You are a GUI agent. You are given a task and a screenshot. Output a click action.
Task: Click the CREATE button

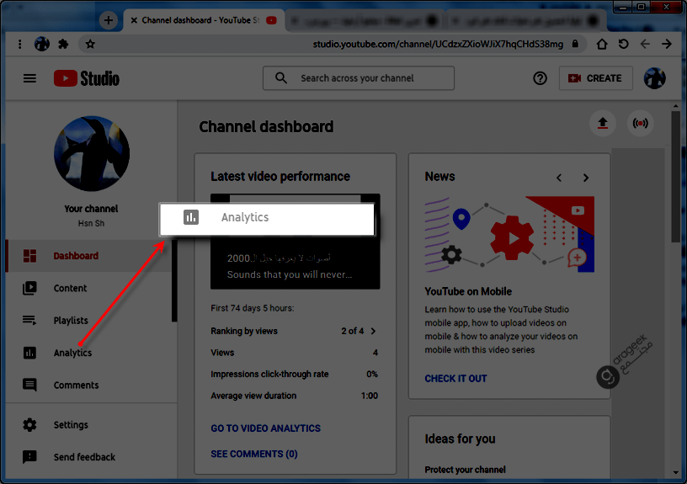[596, 78]
